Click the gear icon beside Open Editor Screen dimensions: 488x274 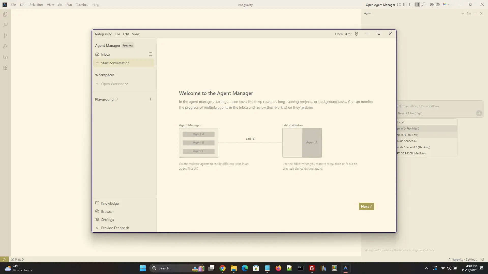[357, 34]
